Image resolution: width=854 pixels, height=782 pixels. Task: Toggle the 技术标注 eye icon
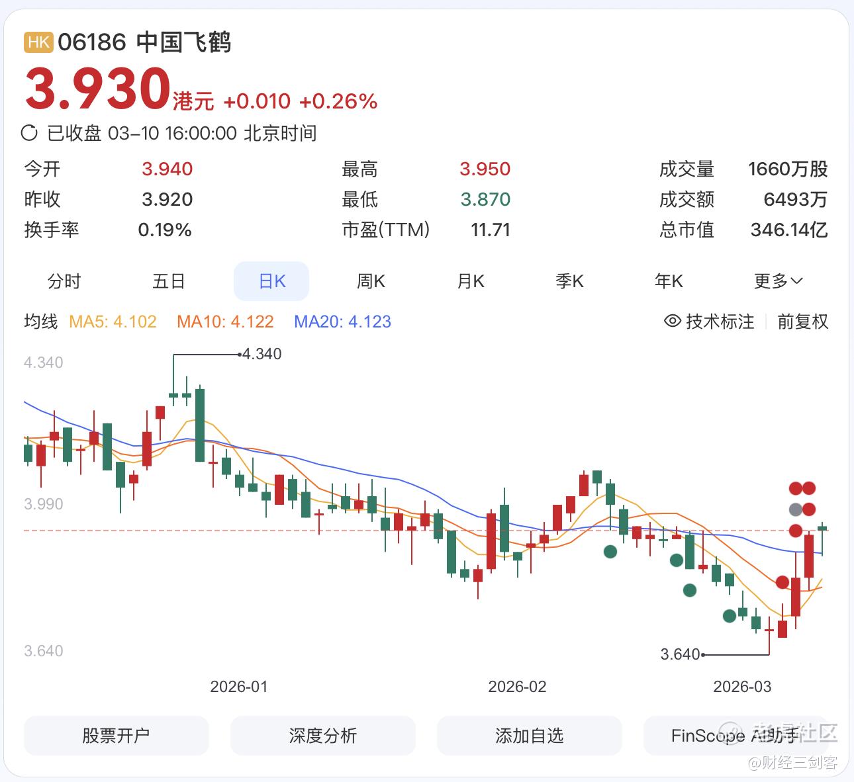(x=672, y=322)
